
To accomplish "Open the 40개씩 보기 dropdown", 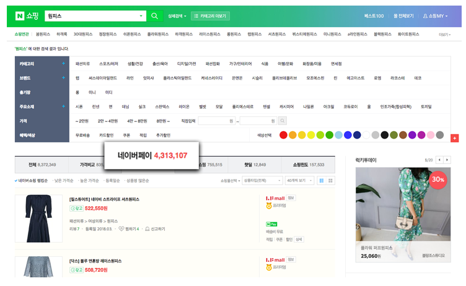I will [299, 181].
